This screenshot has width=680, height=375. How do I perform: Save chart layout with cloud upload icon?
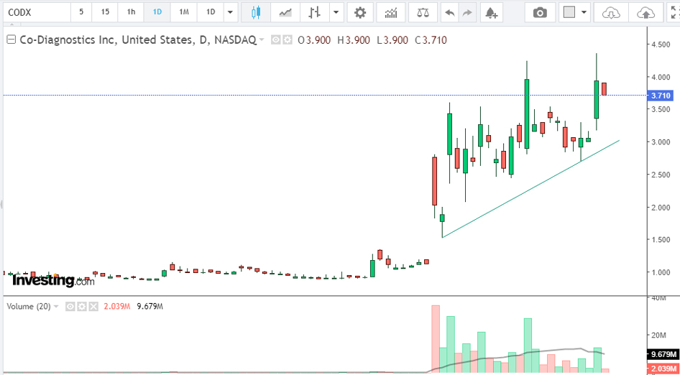(x=646, y=13)
